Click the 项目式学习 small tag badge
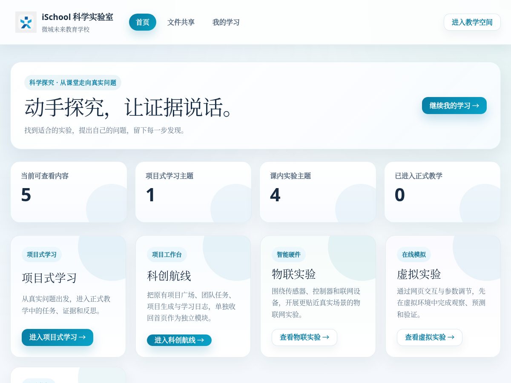Viewport: 511px width, 383px height. (x=42, y=254)
